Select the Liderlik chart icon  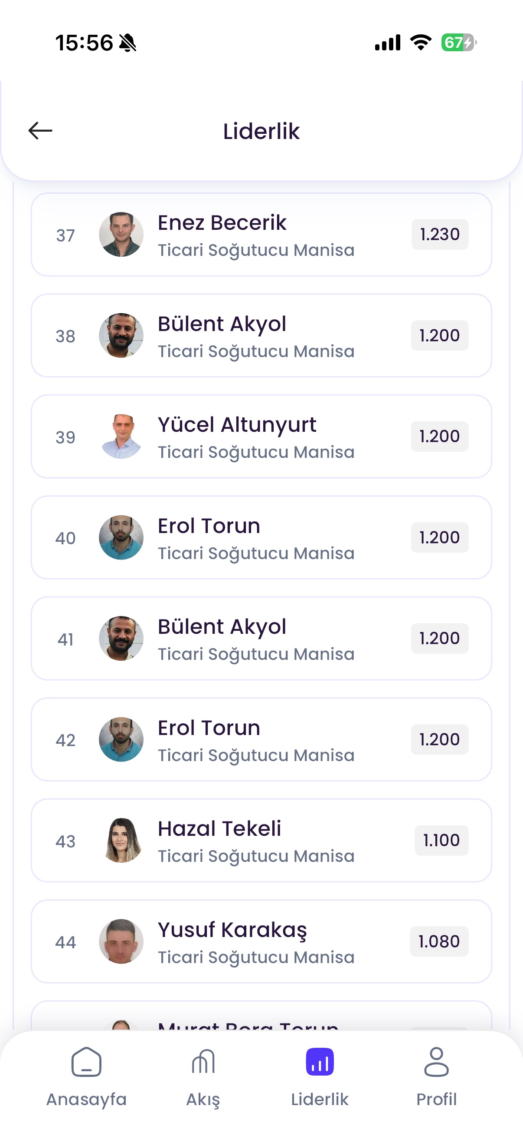[320, 1062]
